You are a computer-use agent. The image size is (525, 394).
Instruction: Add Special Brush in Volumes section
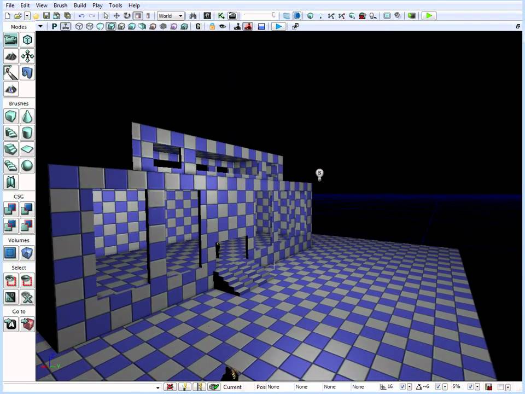tap(11, 253)
